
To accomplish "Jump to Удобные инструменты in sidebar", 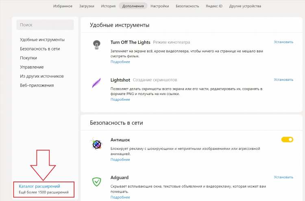I will coord(42,40).
